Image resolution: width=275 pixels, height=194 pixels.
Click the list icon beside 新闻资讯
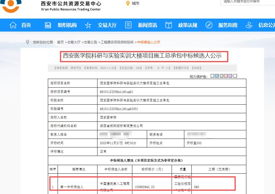point(128,25)
